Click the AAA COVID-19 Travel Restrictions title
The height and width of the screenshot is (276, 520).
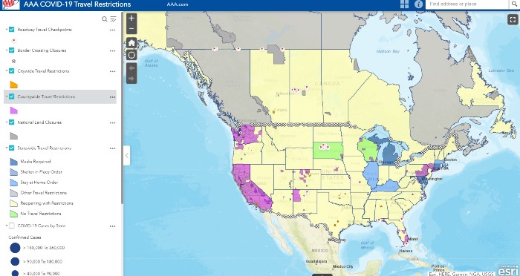pos(77,4)
